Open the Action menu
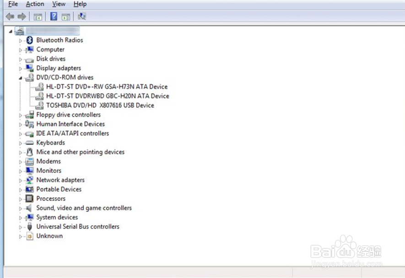The width and height of the screenshot is (405, 278). (35, 4)
